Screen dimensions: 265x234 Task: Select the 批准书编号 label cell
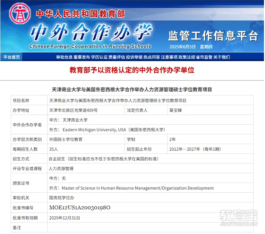click(29, 208)
